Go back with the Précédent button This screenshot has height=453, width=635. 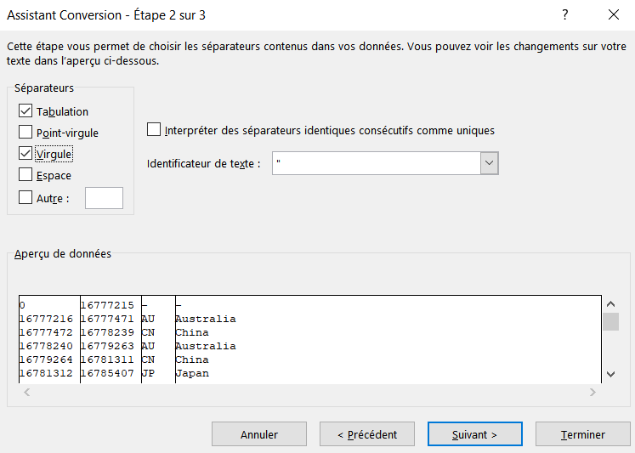click(367, 434)
